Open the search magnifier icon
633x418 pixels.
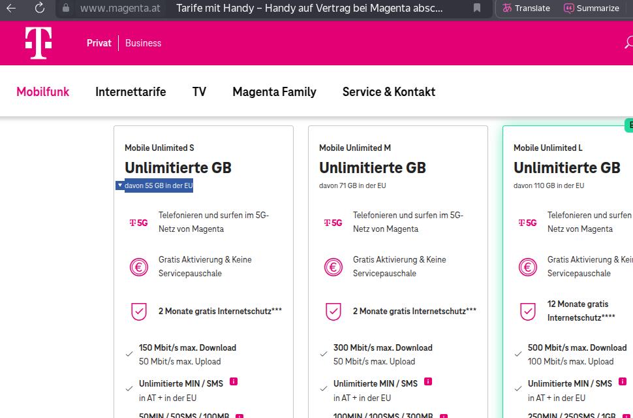[628, 43]
